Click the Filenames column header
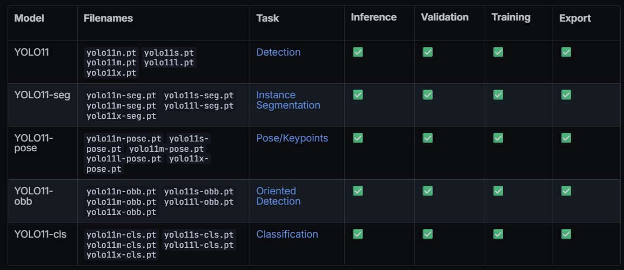Image resolution: width=624 pixels, height=270 pixels. click(x=108, y=18)
